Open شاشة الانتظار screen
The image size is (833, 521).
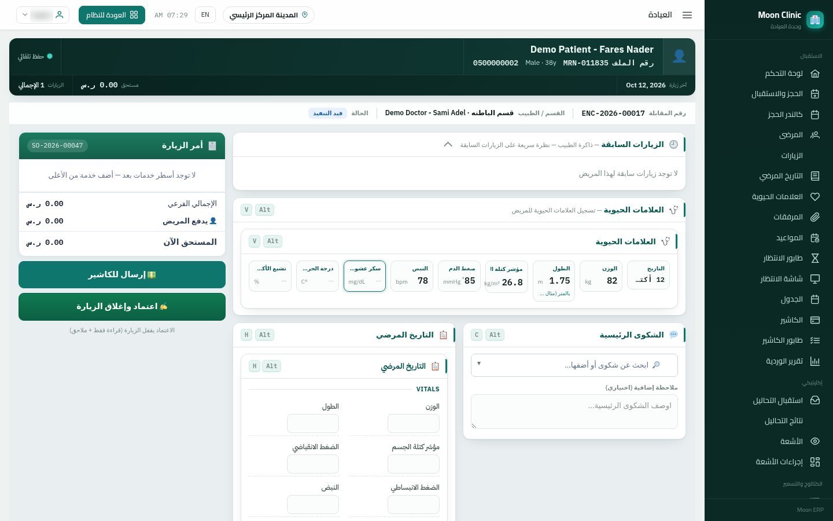coord(790,279)
